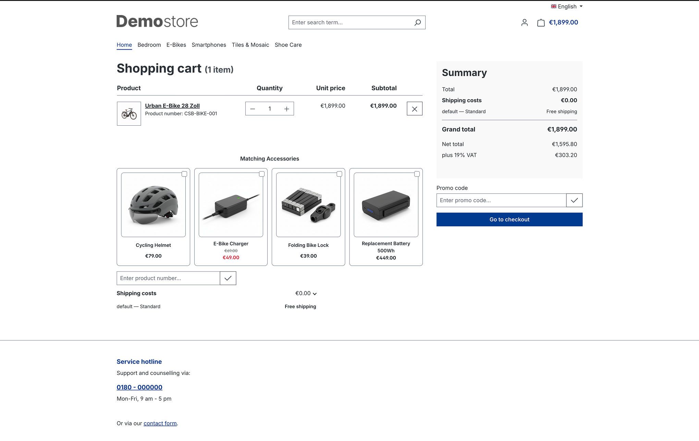This screenshot has width=699, height=441.
Task: Open the Urban E-Bike product thumbnail
Action: pos(129,114)
